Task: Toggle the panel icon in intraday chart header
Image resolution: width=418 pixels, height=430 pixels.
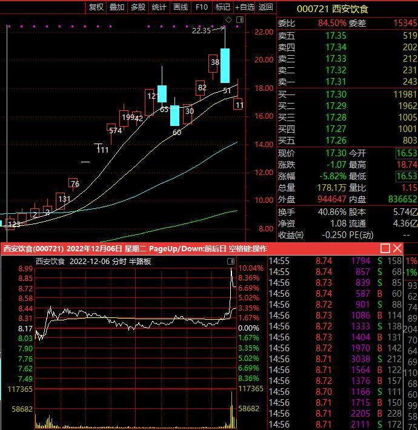Action: click(231, 261)
